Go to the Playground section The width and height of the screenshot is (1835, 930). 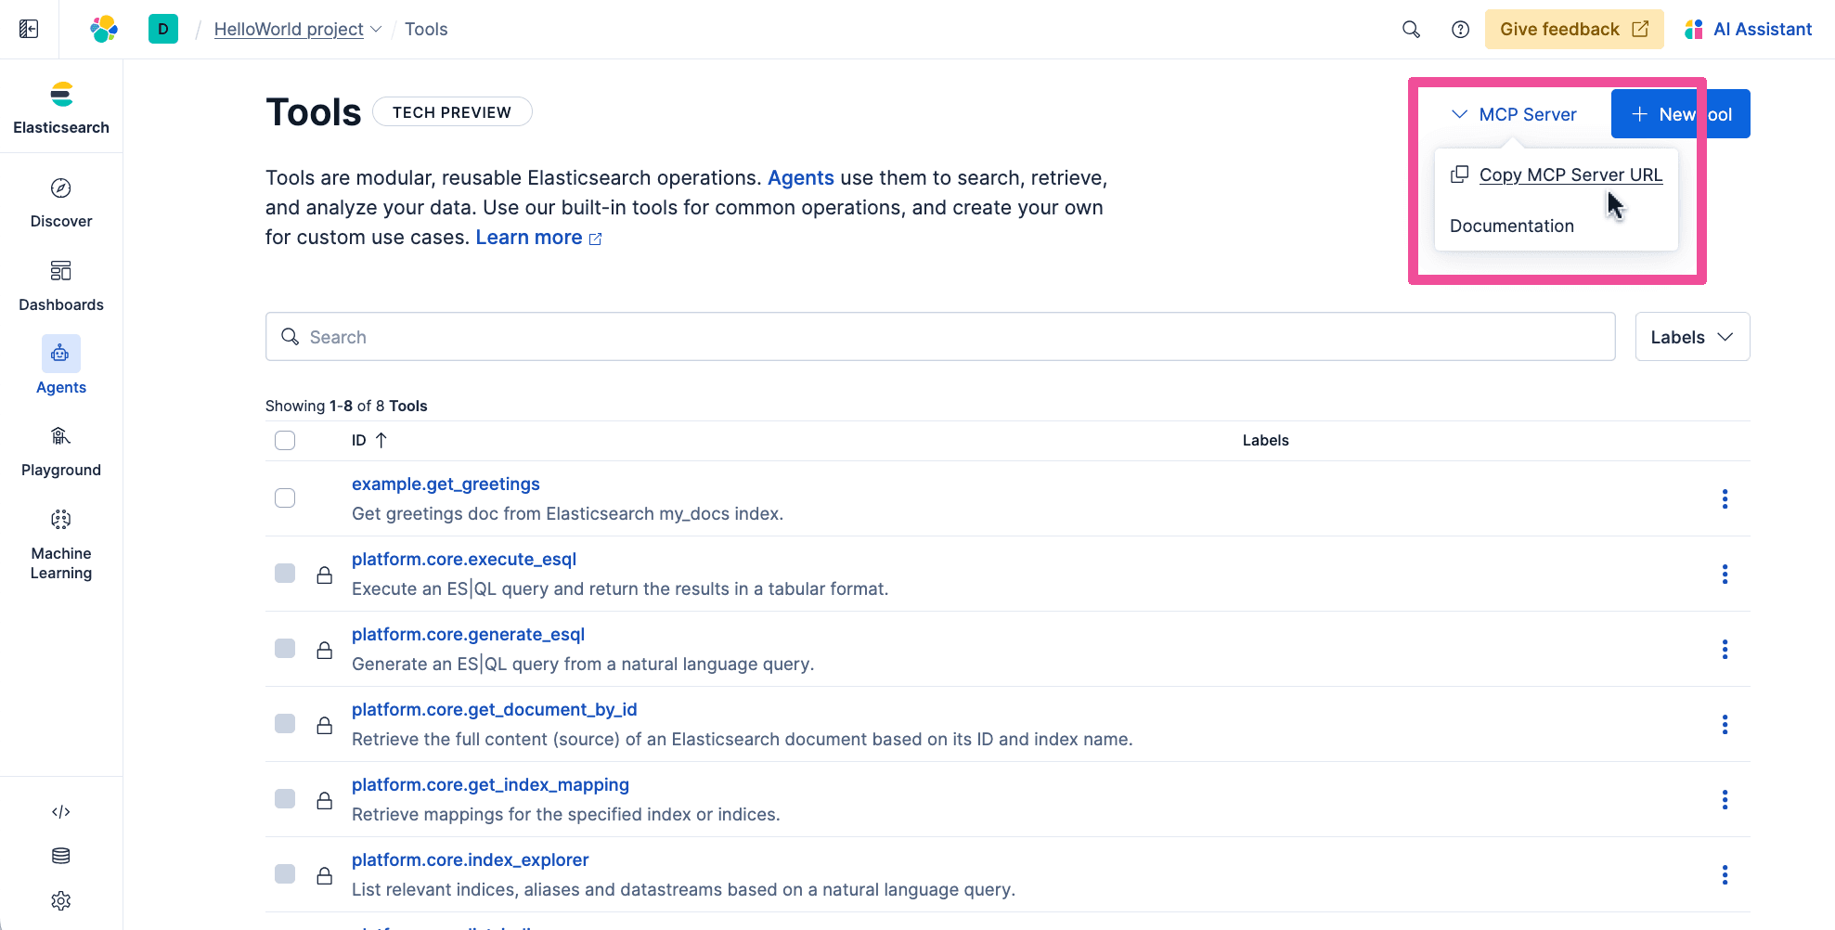tap(60, 451)
